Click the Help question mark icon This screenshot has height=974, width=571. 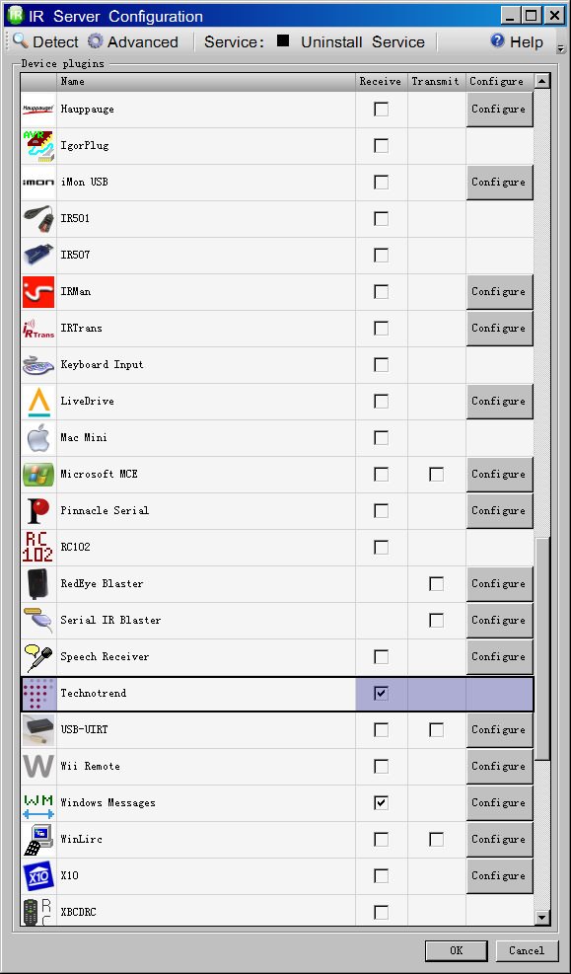[497, 41]
